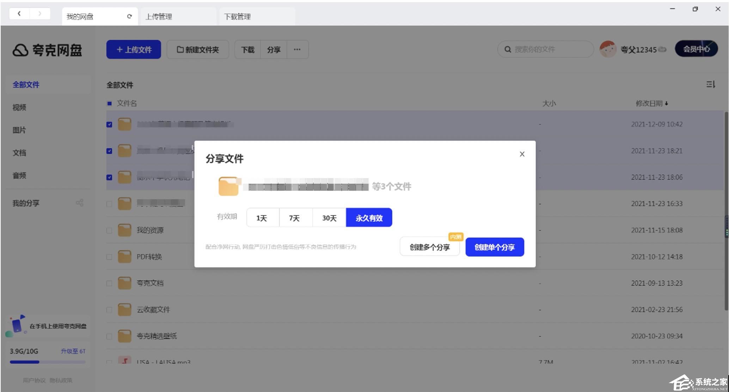Image resolution: width=729 pixels, height=392 pixels.
Task: Click 下载 toolbar button
Action: tap(247, 50)
